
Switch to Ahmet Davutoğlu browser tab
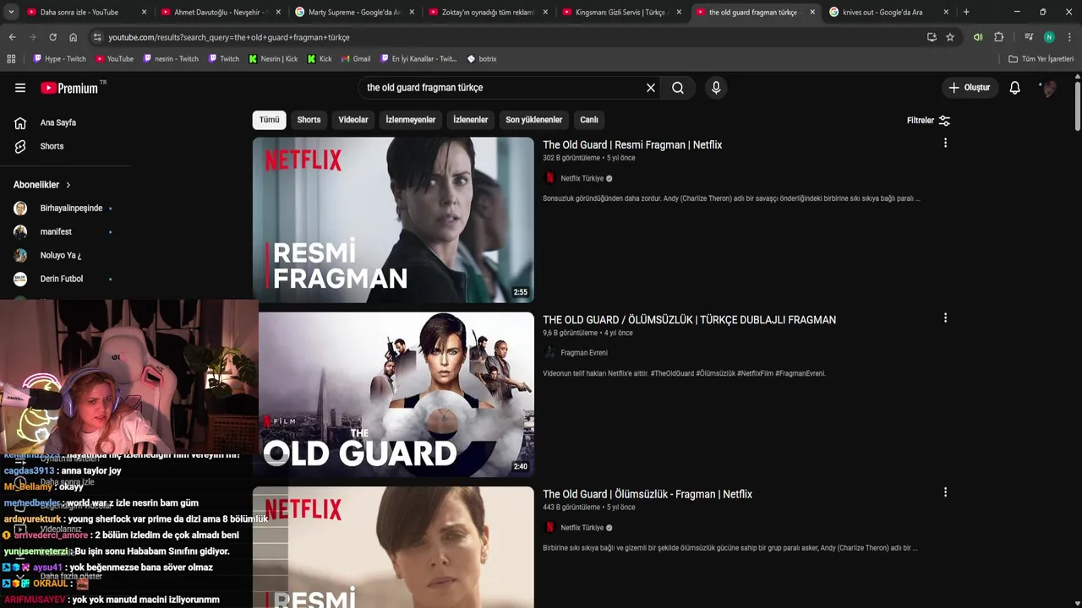220,12
